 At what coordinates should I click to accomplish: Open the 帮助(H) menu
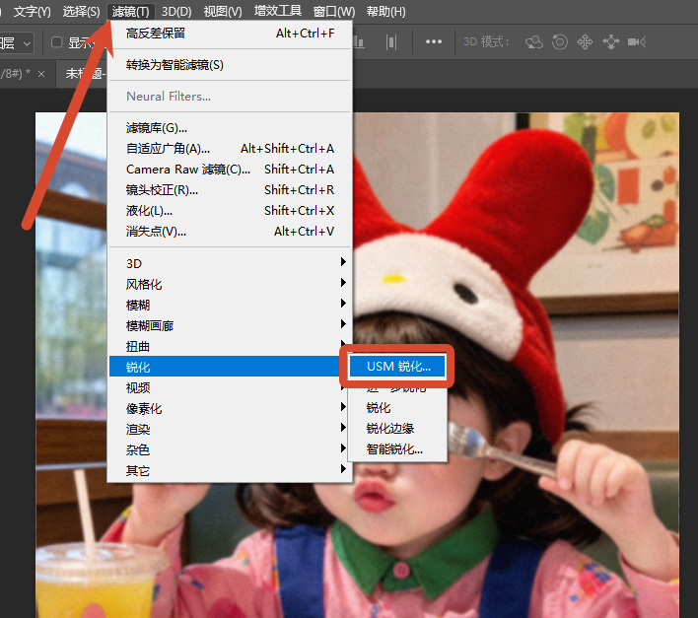tap(385, 11)
